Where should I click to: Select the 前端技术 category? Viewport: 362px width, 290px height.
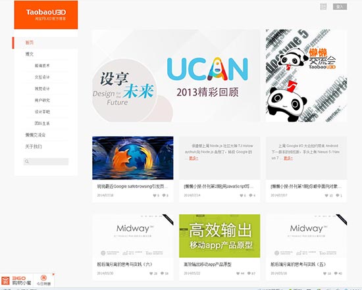[x=42, y=66]
